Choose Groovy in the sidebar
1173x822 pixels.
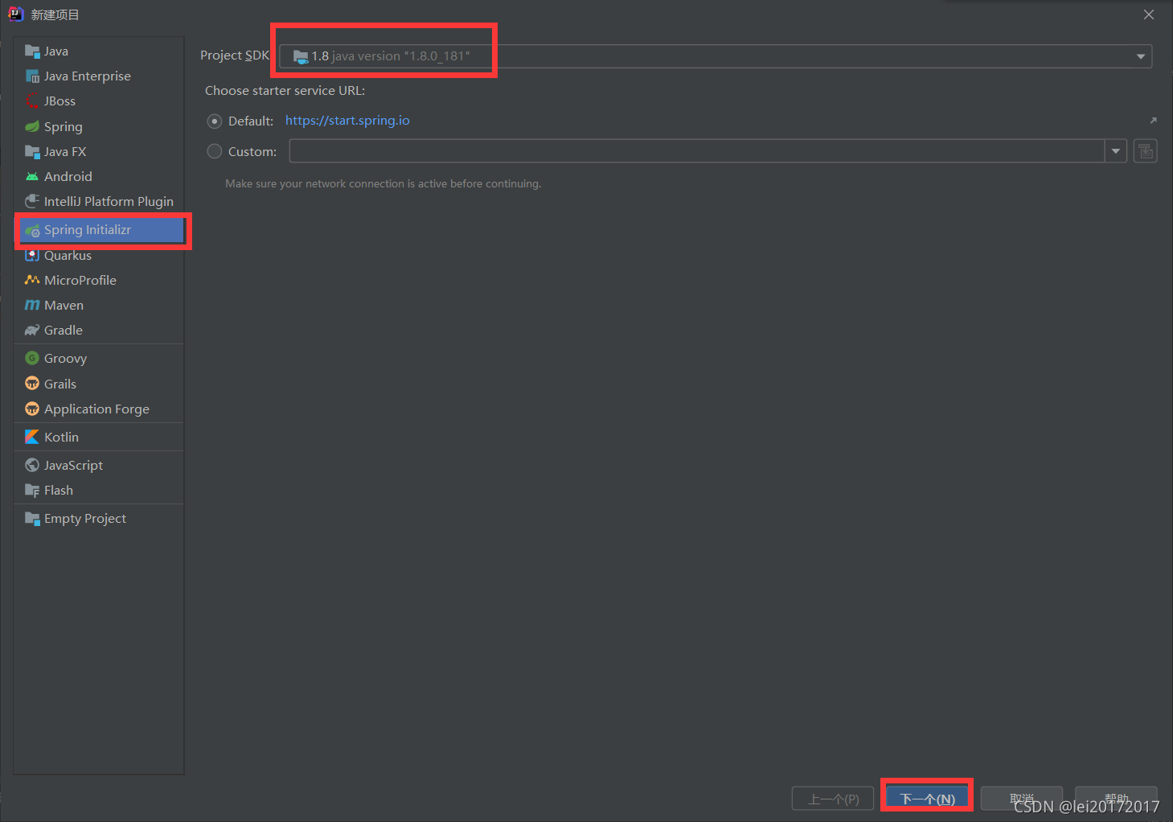click(99, 358)
